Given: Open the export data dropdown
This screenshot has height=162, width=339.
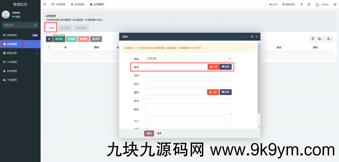Looking at the screenshot, I should pos(329,39).
